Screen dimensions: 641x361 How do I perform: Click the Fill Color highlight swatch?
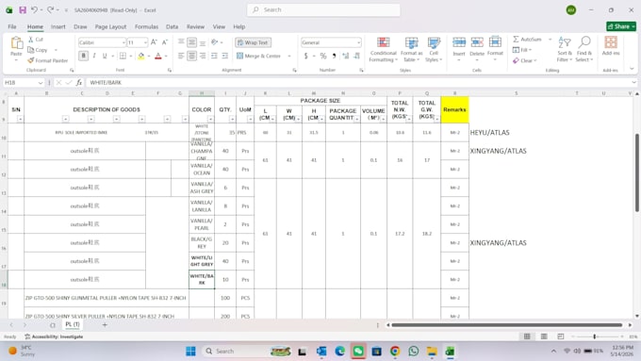[x=141, y=56]
